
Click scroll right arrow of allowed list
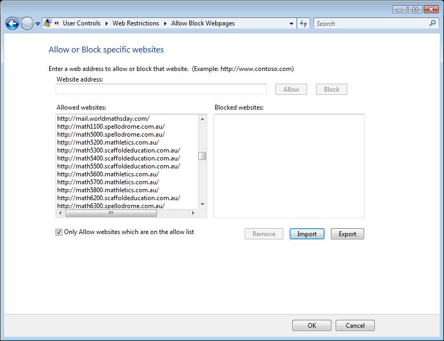click(193, 213)
